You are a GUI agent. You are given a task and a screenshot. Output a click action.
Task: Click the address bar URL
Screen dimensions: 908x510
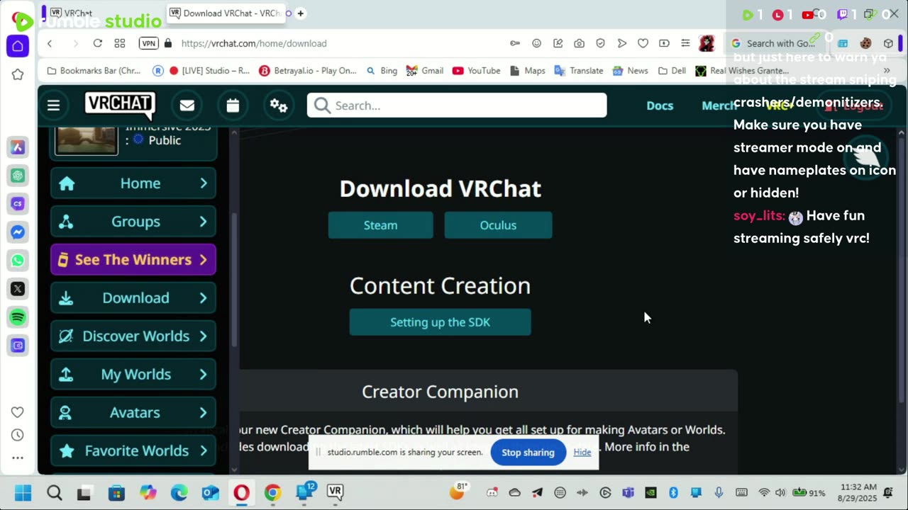[x=254, y=43]
